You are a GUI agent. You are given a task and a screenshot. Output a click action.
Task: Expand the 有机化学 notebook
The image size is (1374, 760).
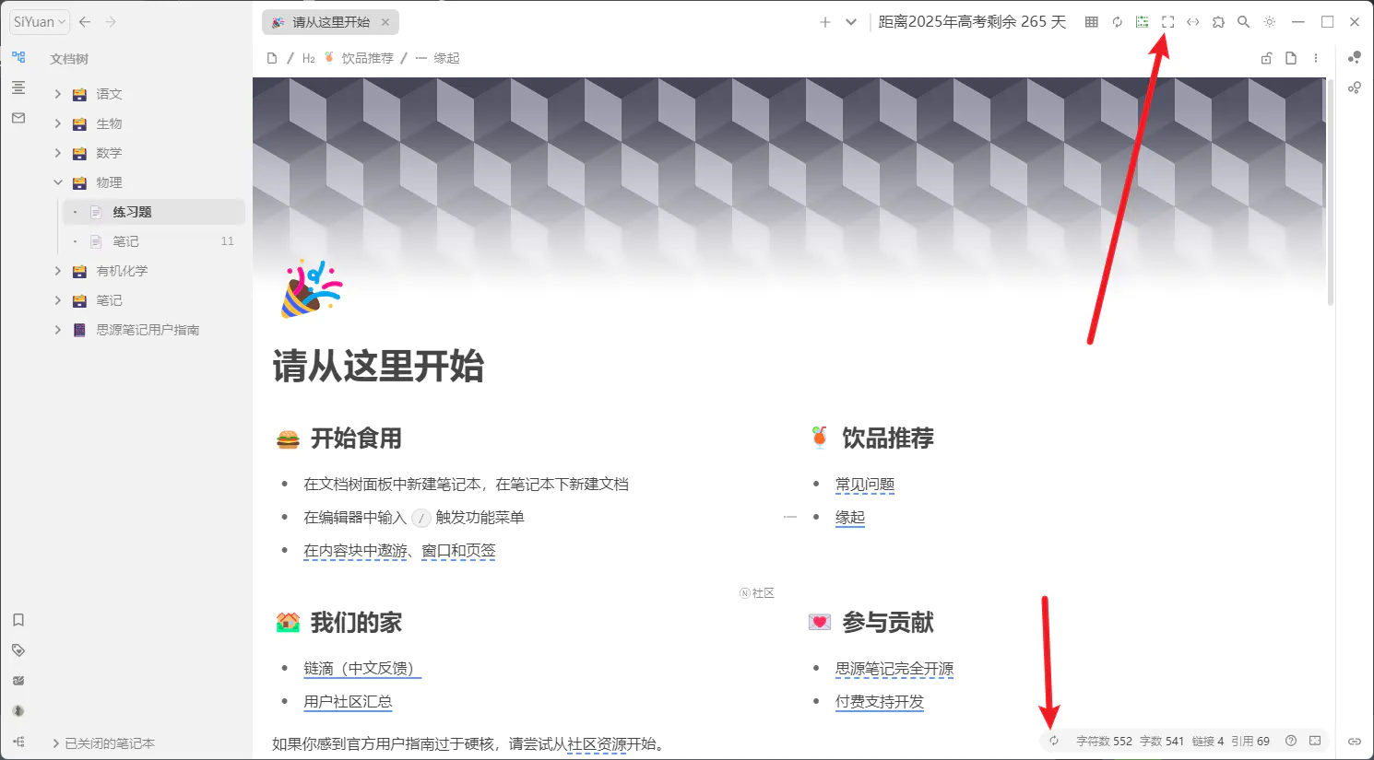coord(57,271)
